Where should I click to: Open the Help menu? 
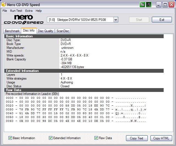tap(39, 11)
